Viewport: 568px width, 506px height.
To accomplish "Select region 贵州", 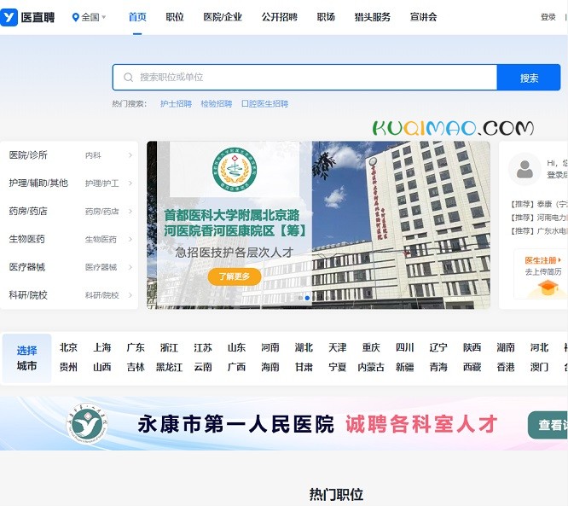I will pyautogui.click(x=68, y=367).
